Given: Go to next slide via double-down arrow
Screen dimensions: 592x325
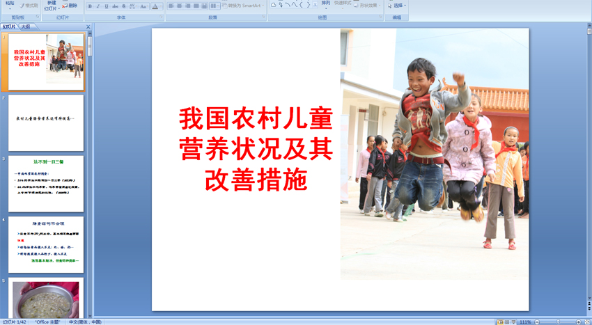Looking at the screenshot, I should click(589, 308).
